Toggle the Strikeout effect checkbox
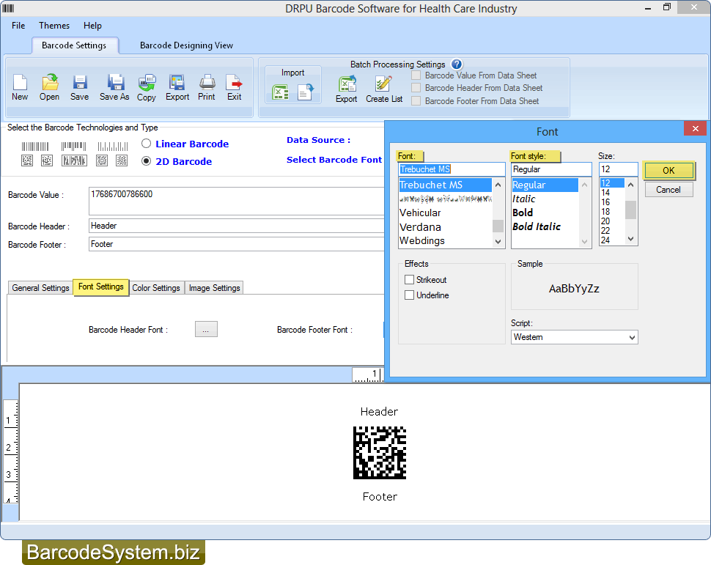 [410, 280]
